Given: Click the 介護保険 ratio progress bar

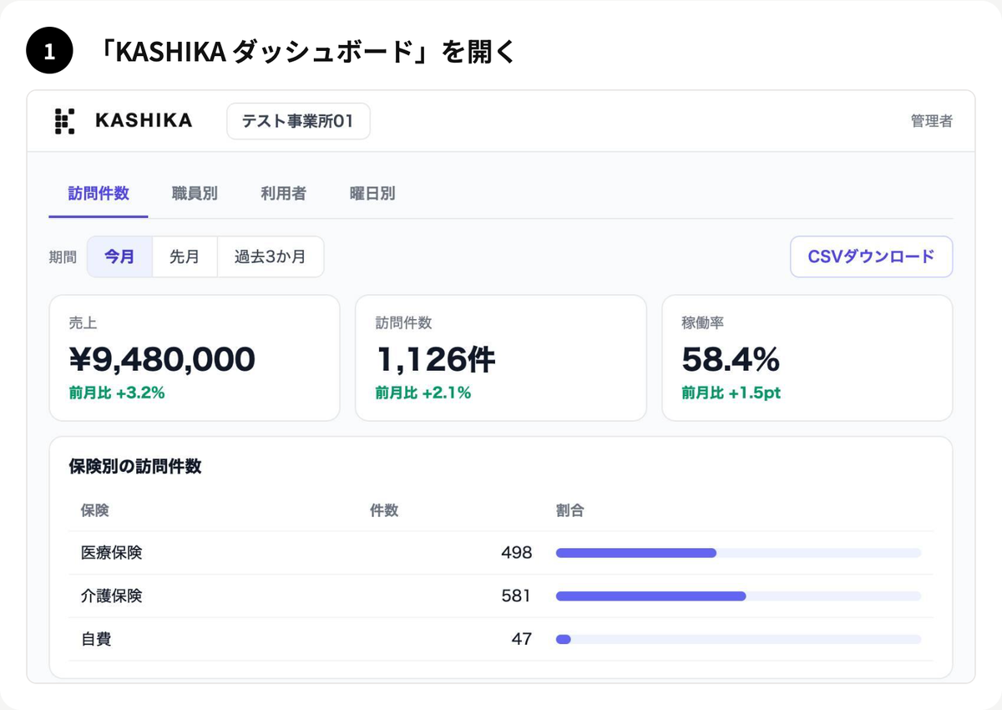Looking at the screenshot, I should (x=738, y=596).
